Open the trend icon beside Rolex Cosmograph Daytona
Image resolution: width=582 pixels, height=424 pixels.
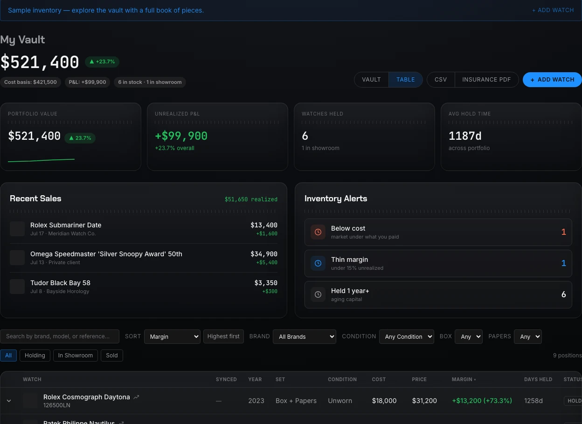pos(136,397)
